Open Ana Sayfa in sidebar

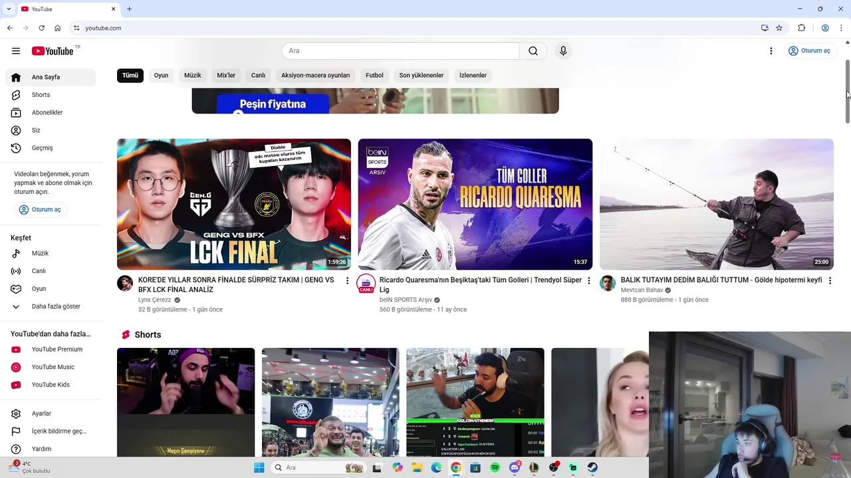(51, 77)
